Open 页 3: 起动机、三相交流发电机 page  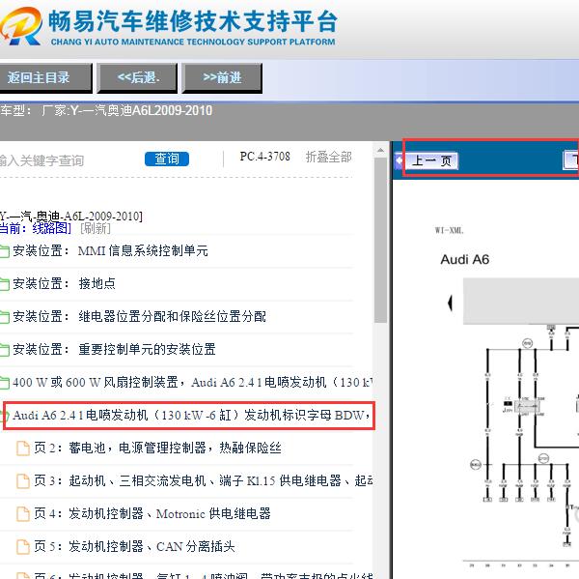click(203, 481)
